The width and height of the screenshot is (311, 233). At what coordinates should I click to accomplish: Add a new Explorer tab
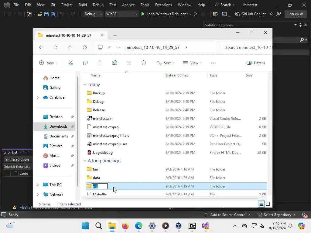[x=115, y=35]
